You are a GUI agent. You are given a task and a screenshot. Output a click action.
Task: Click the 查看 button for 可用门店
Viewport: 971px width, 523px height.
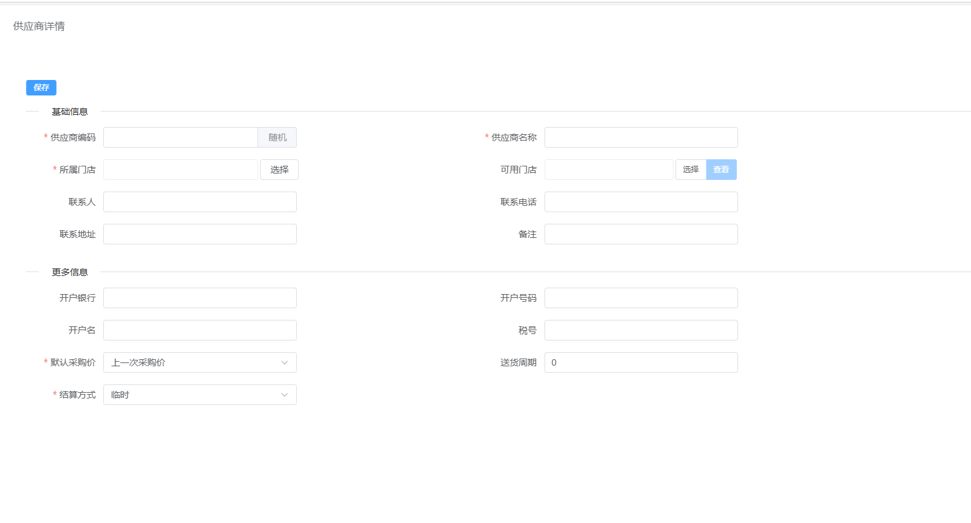coord(721,170)
